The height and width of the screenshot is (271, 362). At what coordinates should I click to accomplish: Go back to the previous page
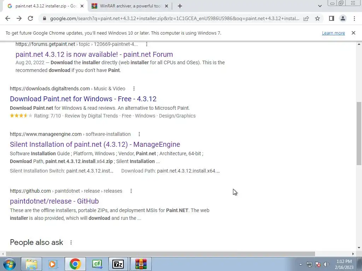coord(8,18)
